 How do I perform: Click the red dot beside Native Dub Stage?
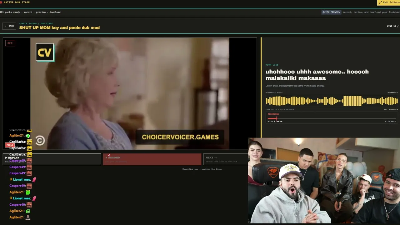pyautogui.click(x=1, y=2)
